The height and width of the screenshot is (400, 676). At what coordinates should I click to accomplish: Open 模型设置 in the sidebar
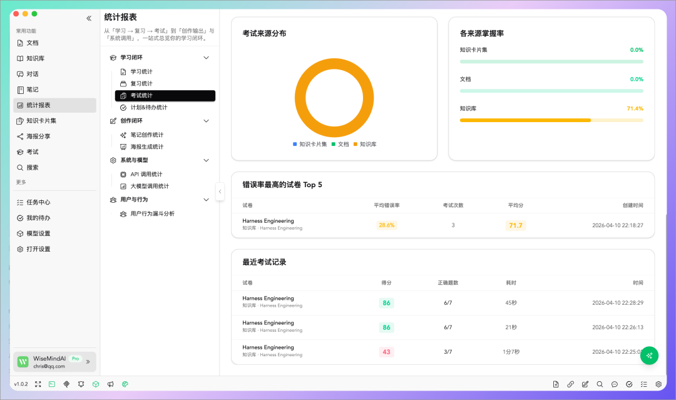[54, 233]
